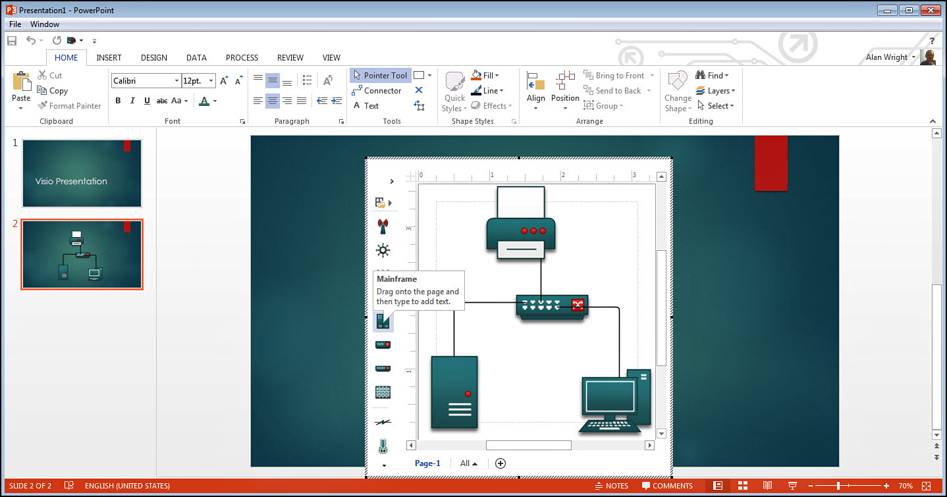The height and width of the screenshot is (497, 947).
Task: Undo the last action
Action: pyautogui.click(x=31, y=41)
